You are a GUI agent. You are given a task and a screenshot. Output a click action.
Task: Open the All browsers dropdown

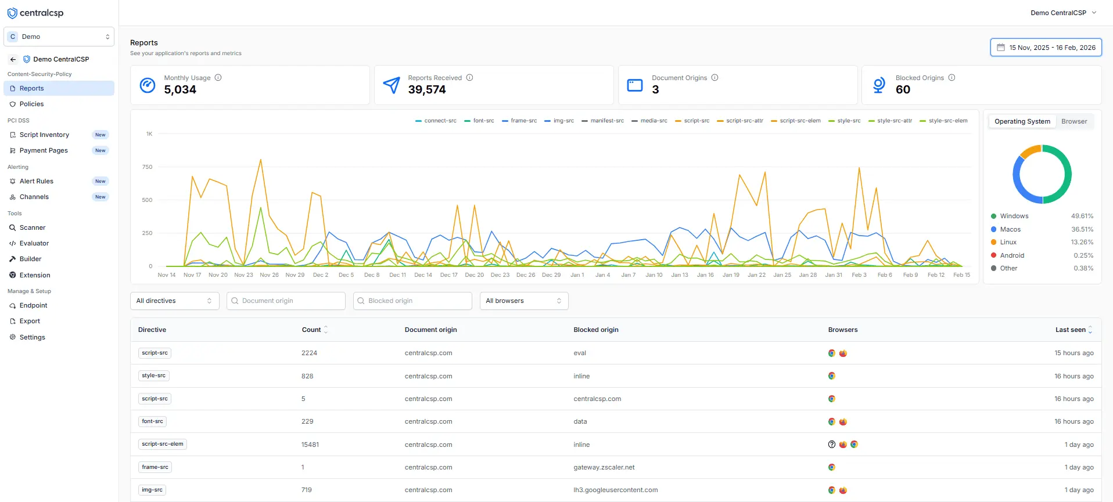click(x=524, y=301)
